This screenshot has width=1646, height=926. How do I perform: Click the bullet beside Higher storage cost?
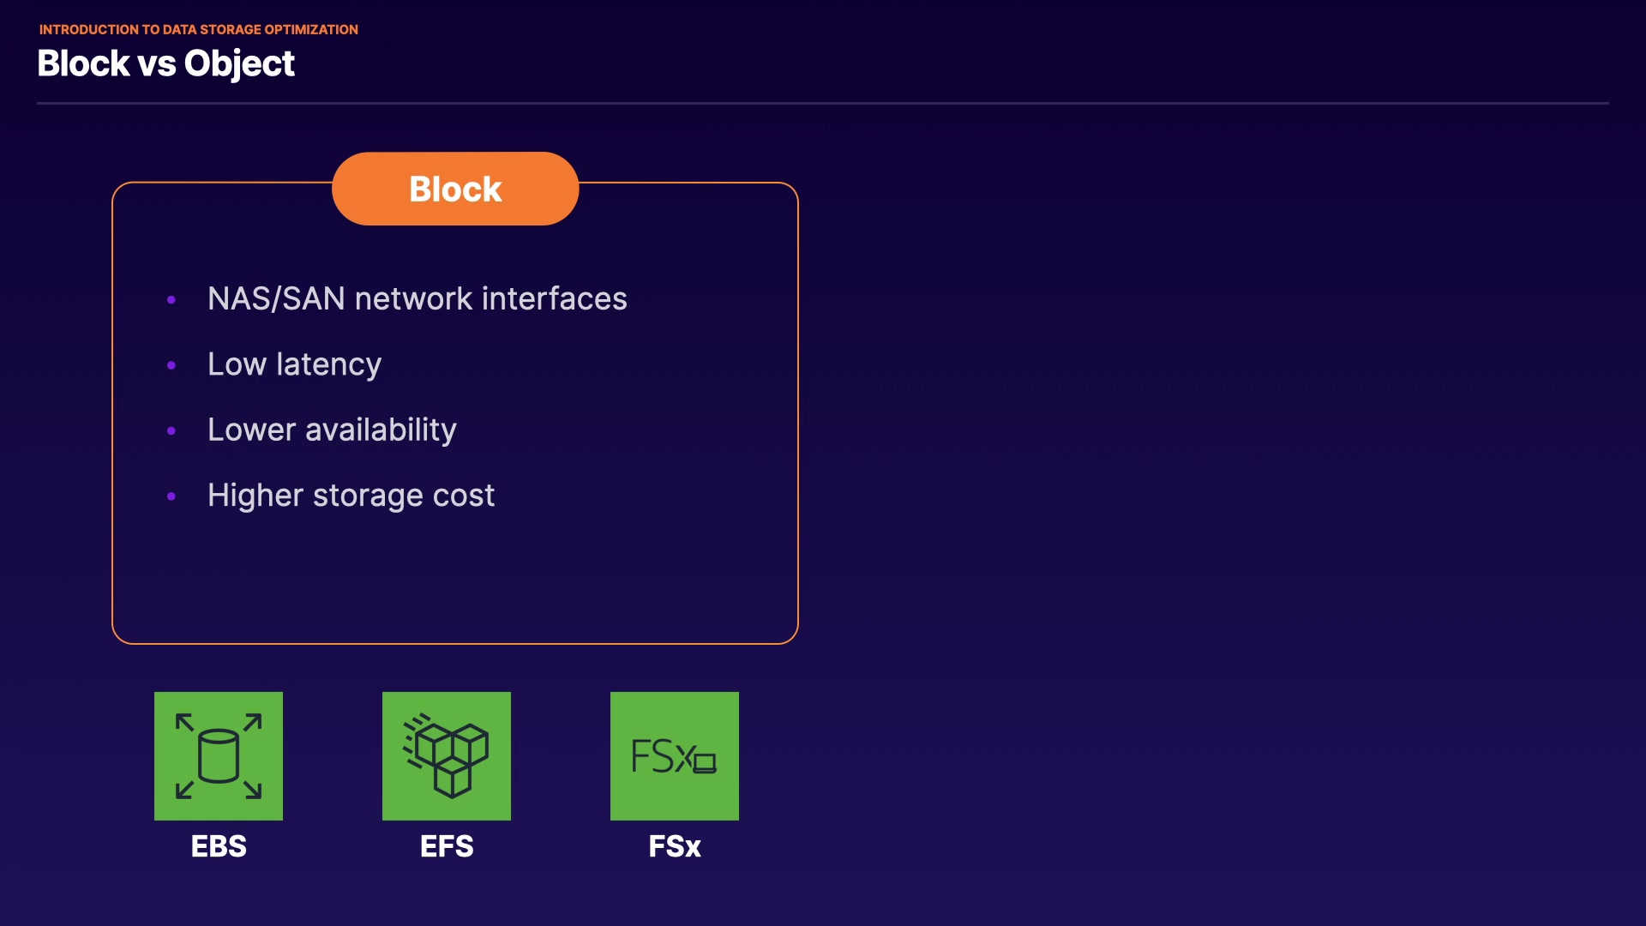(171, 496)
